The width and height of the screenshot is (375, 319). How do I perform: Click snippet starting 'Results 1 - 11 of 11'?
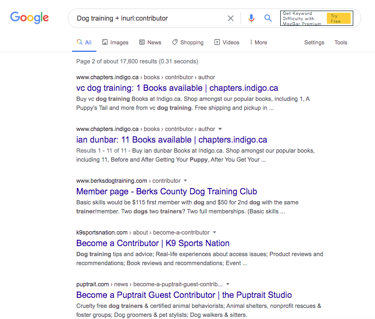[195, 155]
